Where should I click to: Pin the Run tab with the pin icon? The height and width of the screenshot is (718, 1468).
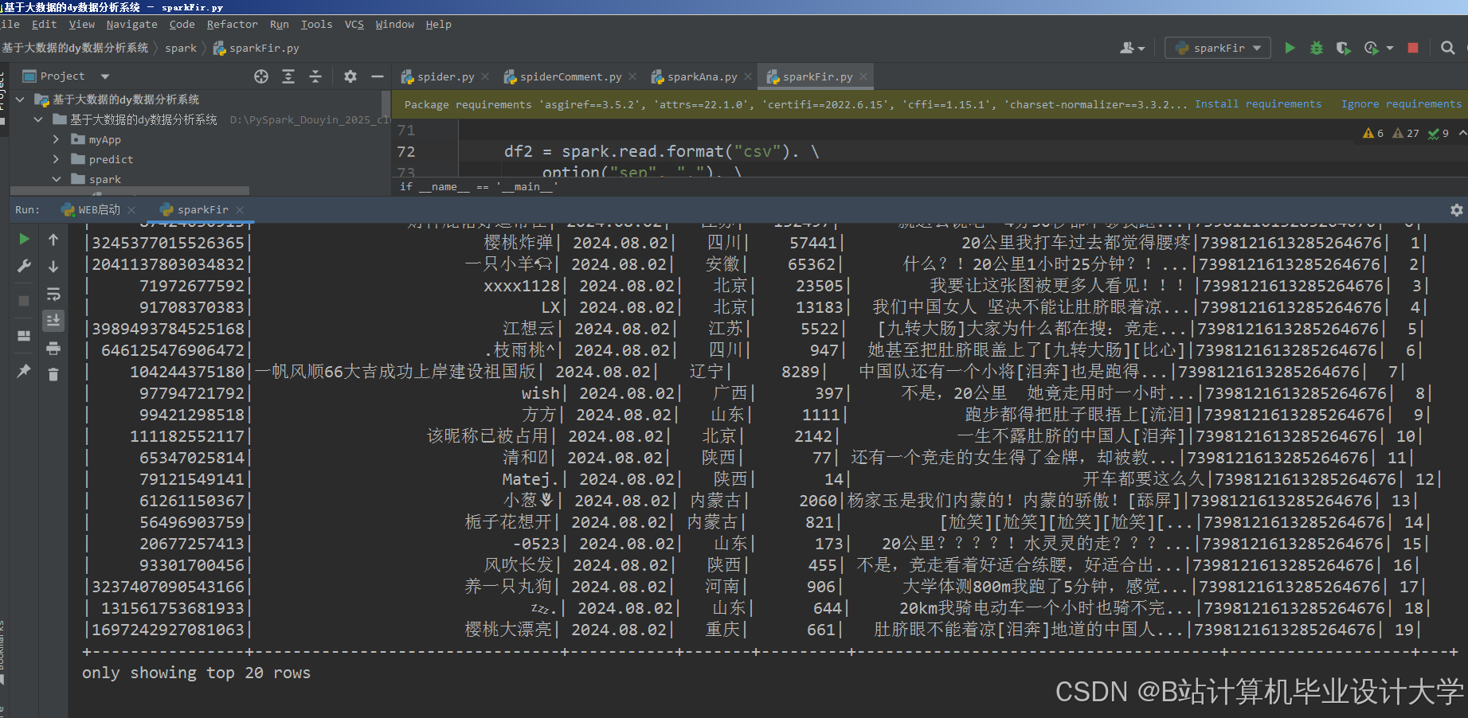click(x=23, y=371)
